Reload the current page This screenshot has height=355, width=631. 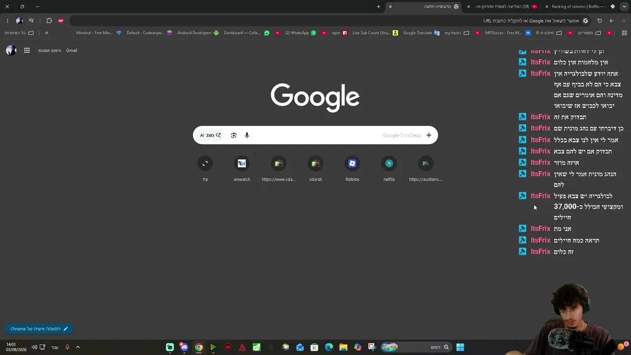pos(599,21)
